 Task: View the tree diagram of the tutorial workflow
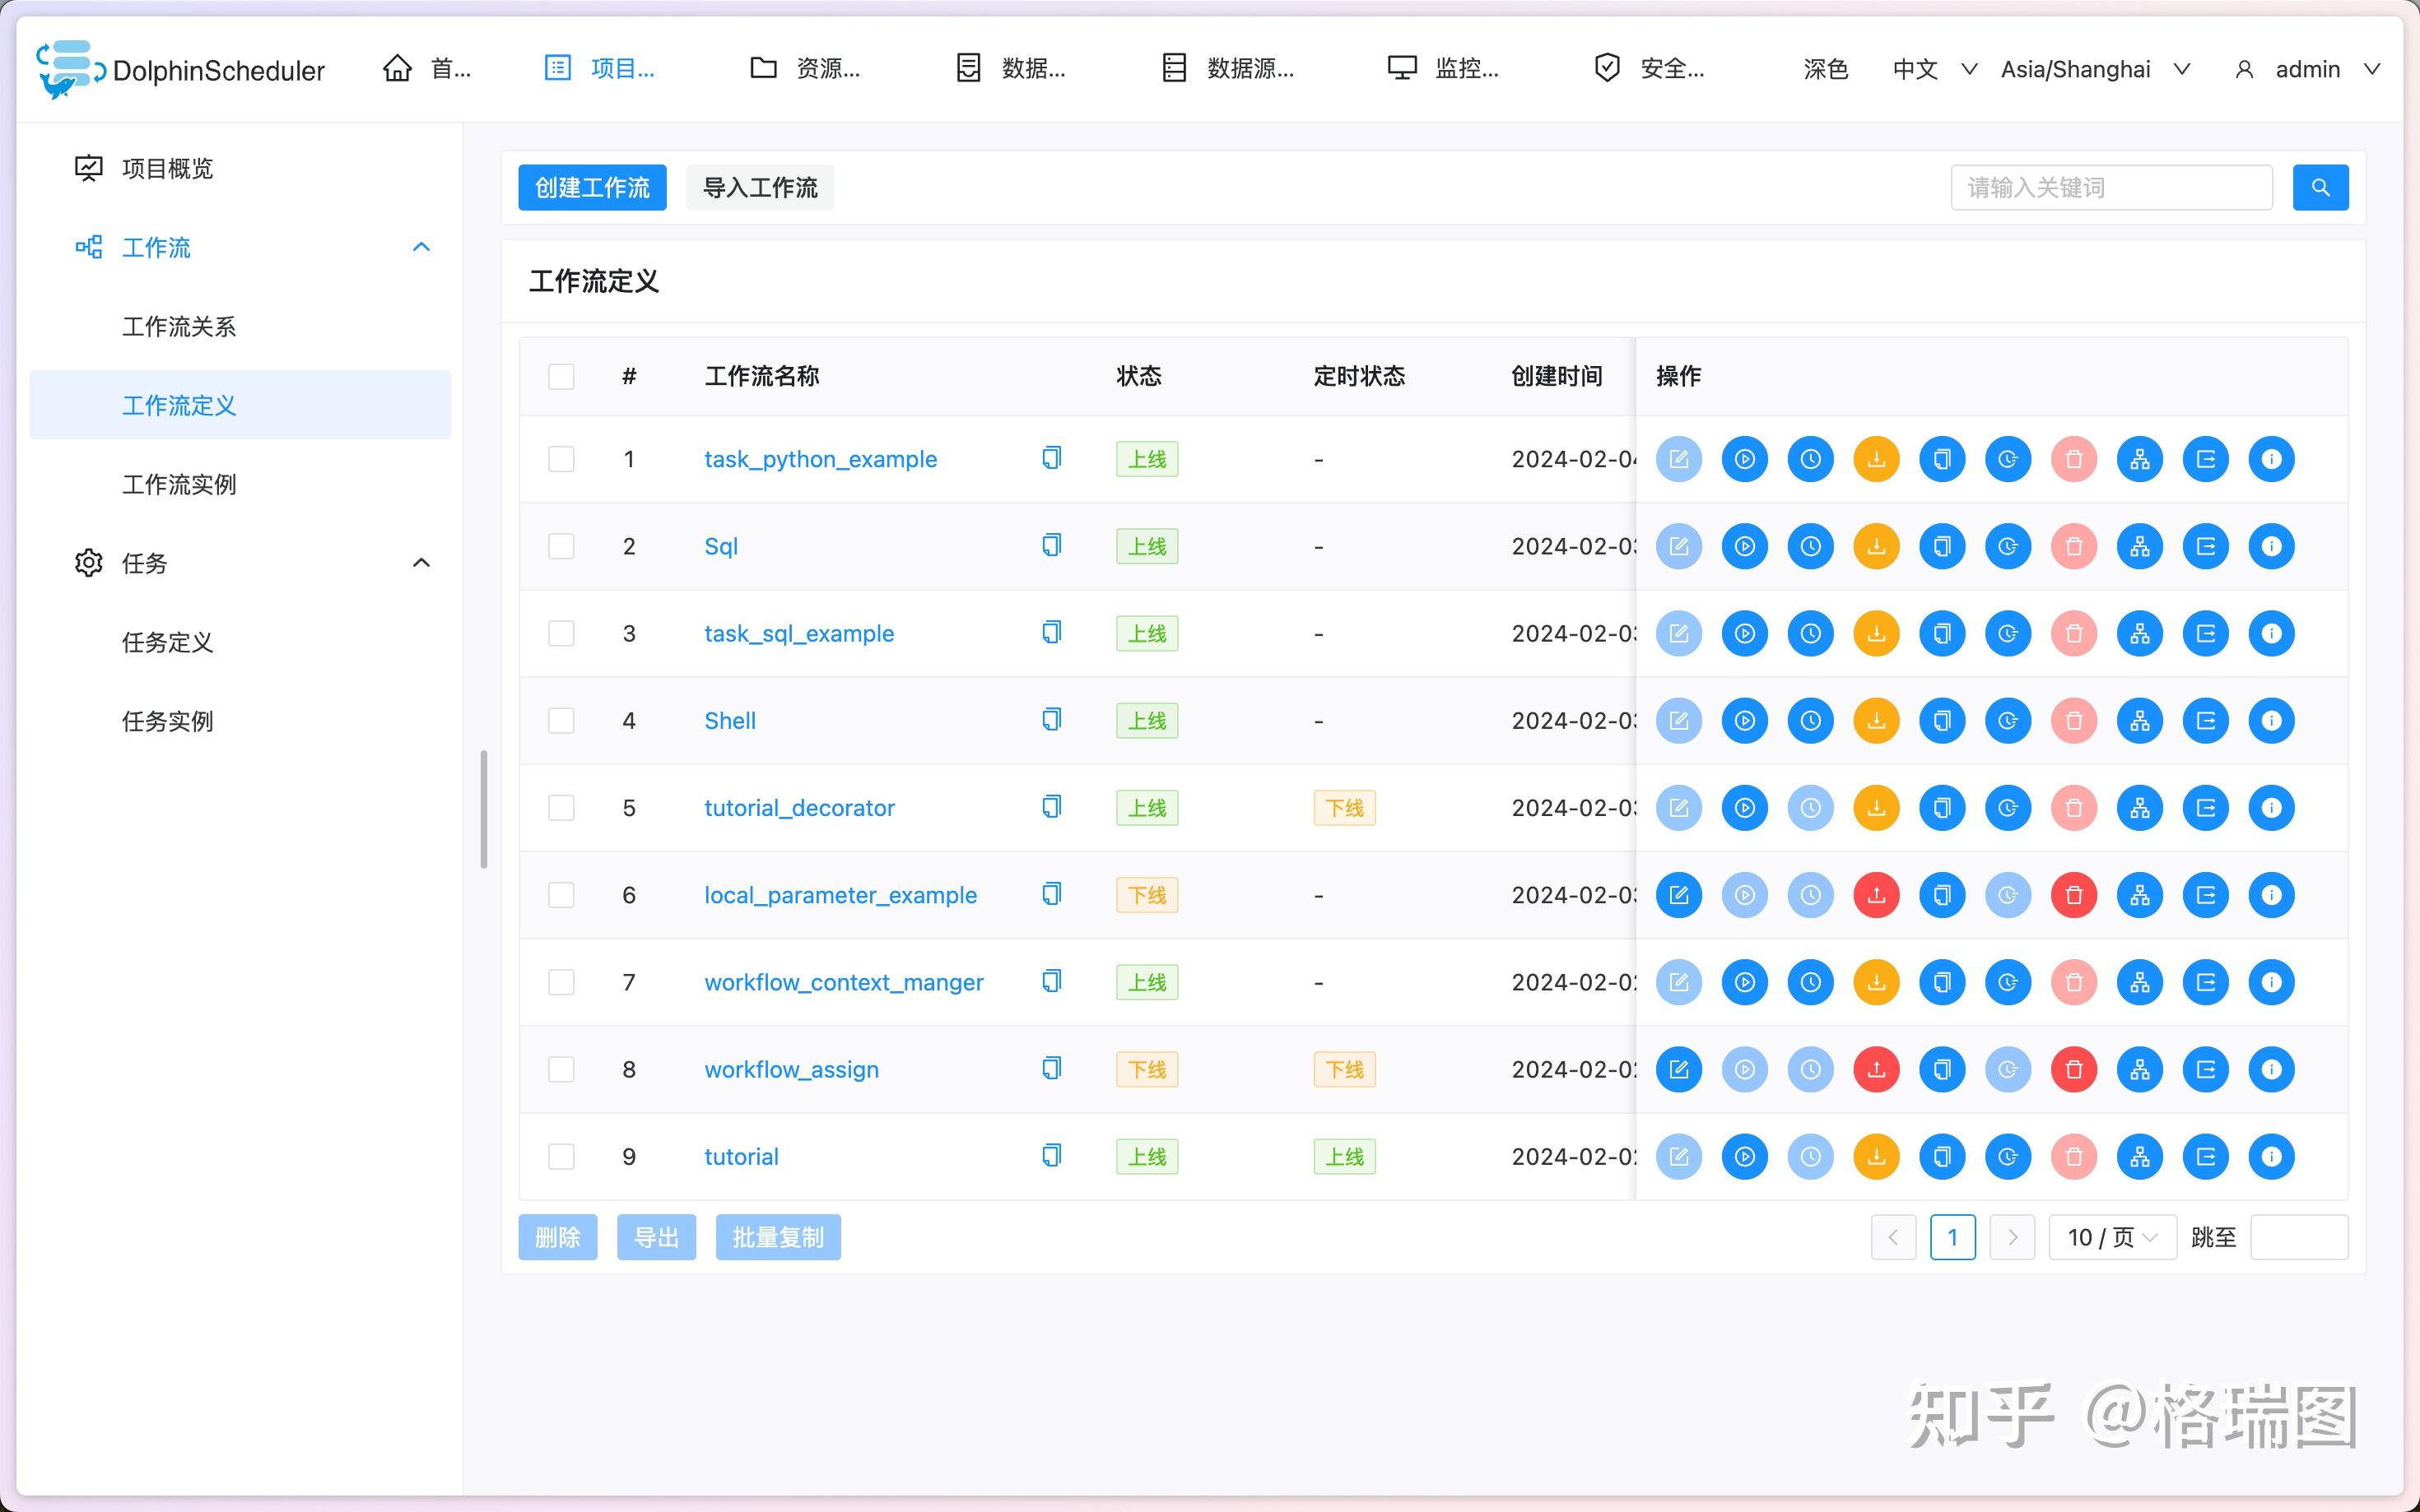[x=2140, y=1156]
